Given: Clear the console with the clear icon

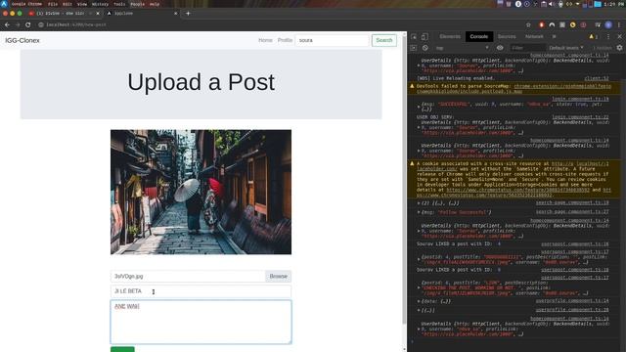Looking at the screenshot, I should (425, 48).
